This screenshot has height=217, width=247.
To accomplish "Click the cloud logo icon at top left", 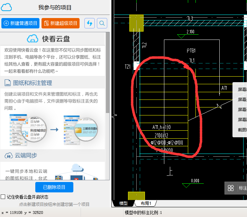I will coord(6,7).
